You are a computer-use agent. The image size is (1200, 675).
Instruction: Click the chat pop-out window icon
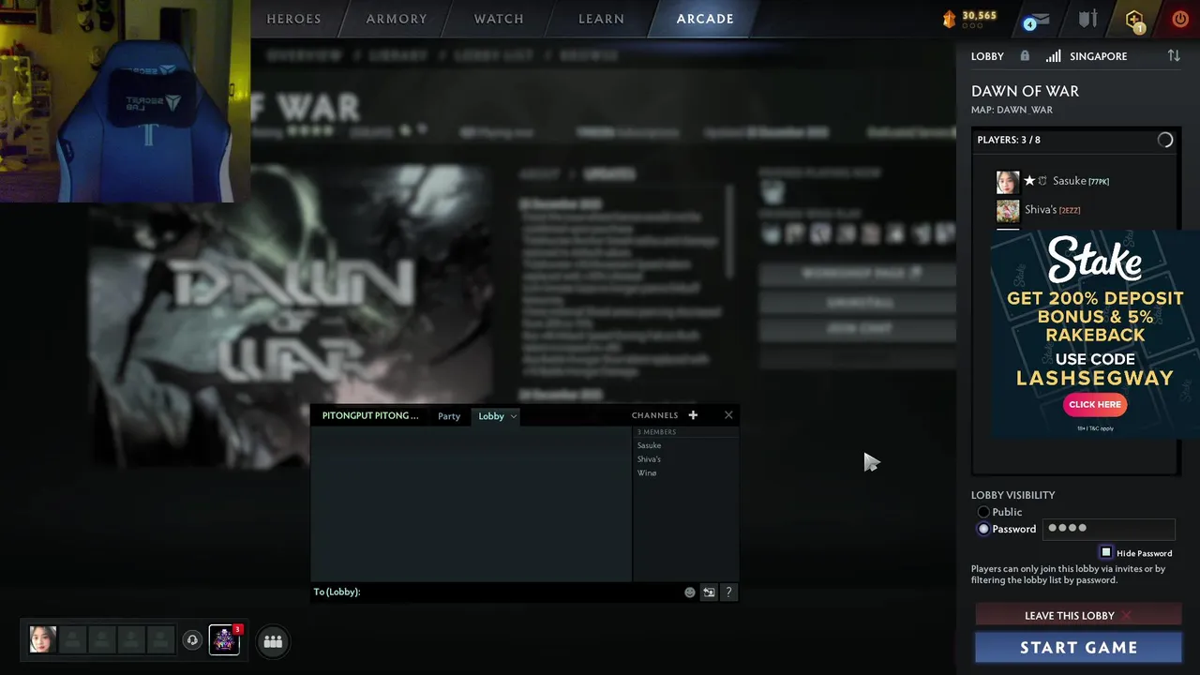click(x=709, y=592)
